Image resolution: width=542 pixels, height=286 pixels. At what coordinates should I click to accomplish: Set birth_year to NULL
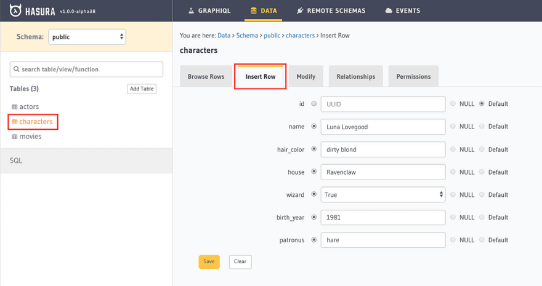point(453,217)
